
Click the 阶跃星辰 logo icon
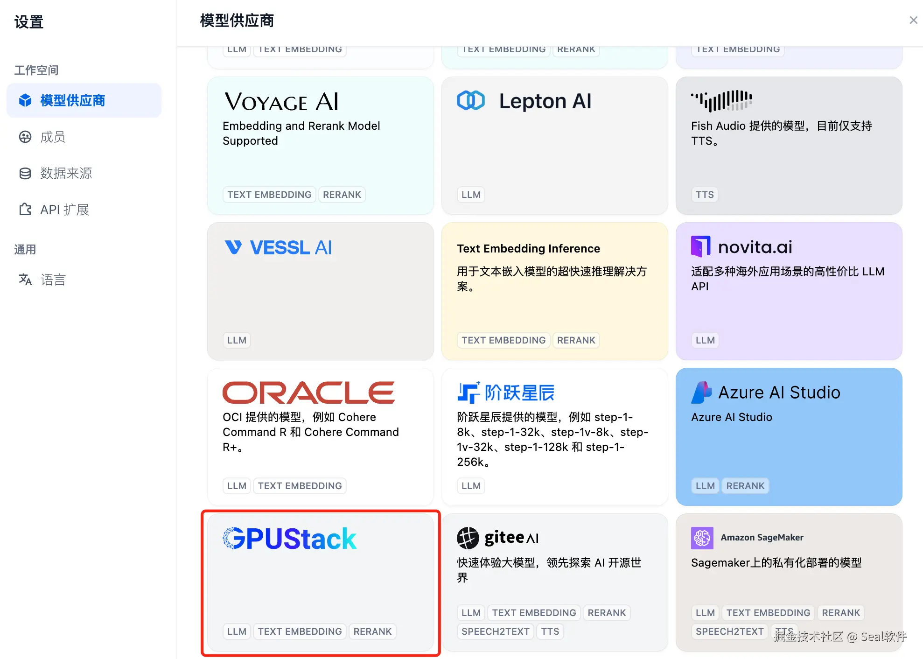(x=468, y=393)
